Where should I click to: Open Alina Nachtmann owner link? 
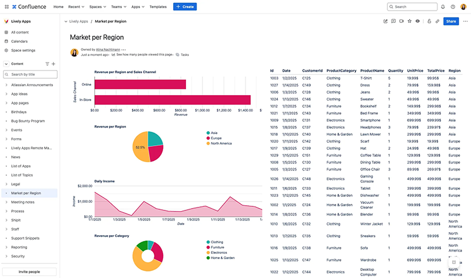(108, 49)
